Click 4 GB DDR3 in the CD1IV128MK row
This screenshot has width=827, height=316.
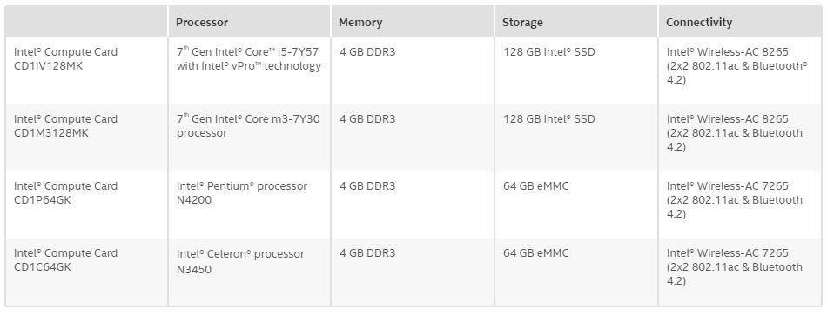367,51
